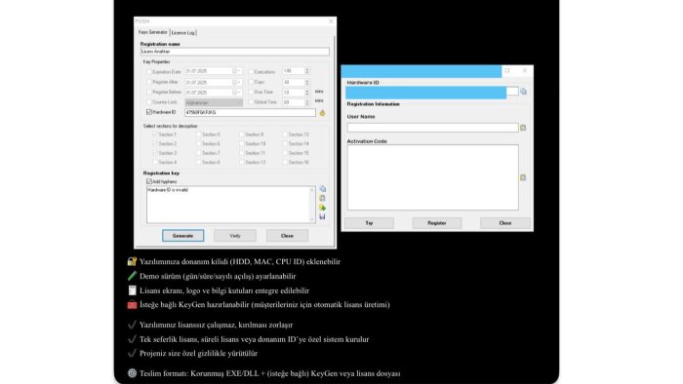Click the Executions number field
The height and width of the screenshot is (384, 683).
(293, 71)
